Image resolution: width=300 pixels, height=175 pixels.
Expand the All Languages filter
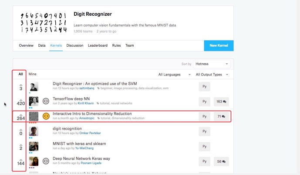[x=174, y=75]
